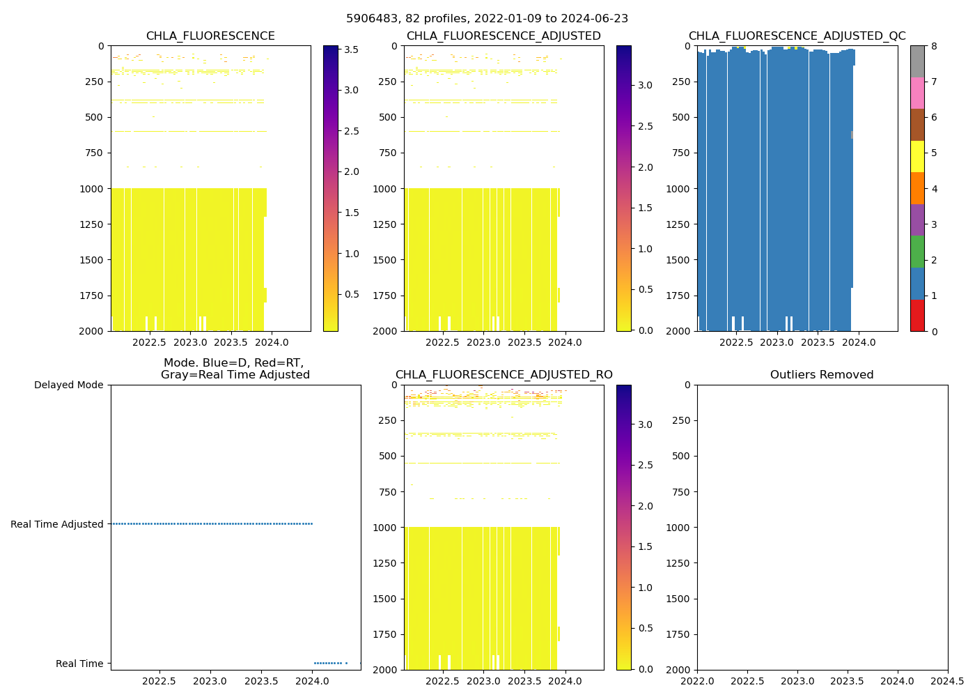Select the Outliers Removed plot title
Image resolution: width=975 pixels, height=697 pixels.
coord(822,375)
